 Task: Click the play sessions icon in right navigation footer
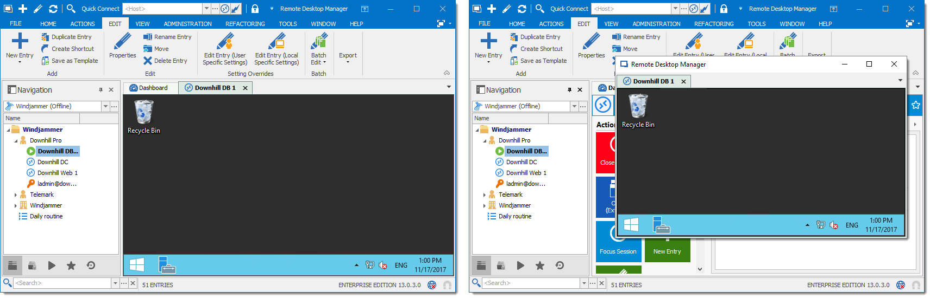click(520, 265)
